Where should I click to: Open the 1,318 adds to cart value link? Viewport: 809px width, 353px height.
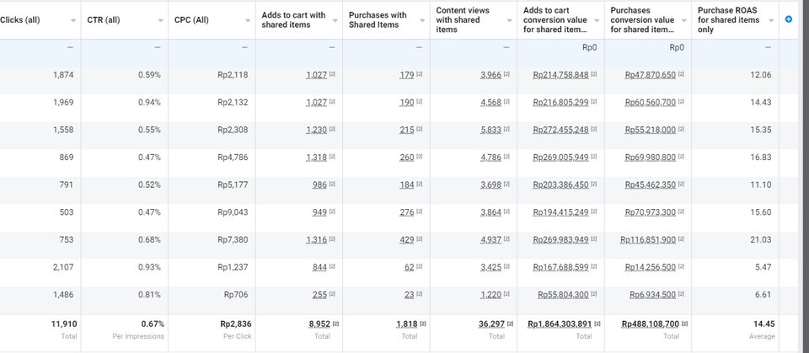(x=316, y=158)
